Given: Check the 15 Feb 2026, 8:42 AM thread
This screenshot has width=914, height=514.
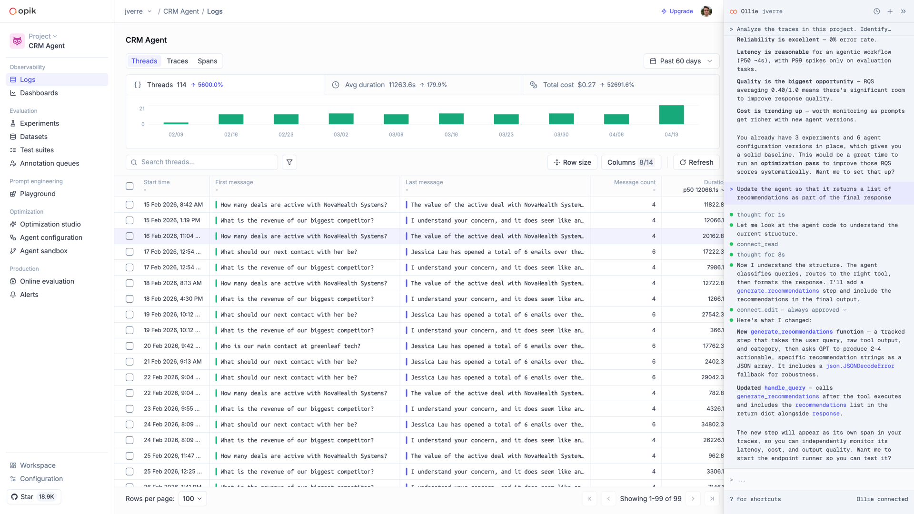Looking at the screenshot, I should tap(129, 205).
